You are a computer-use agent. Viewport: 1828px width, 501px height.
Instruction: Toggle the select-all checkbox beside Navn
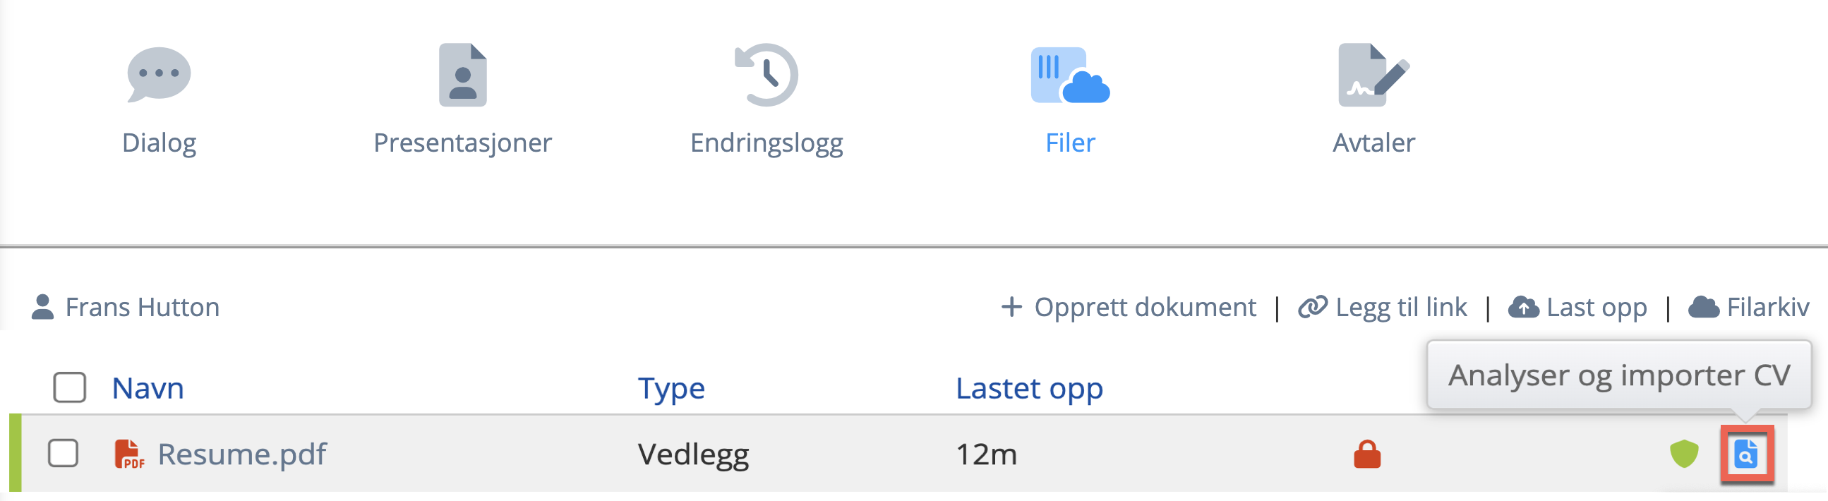(70, 387)
